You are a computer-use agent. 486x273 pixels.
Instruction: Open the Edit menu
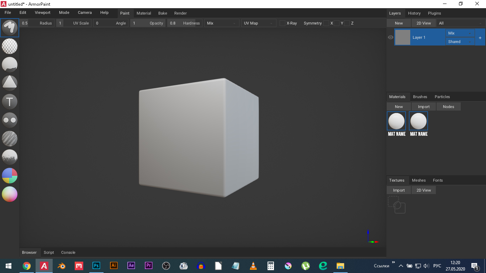23,12
